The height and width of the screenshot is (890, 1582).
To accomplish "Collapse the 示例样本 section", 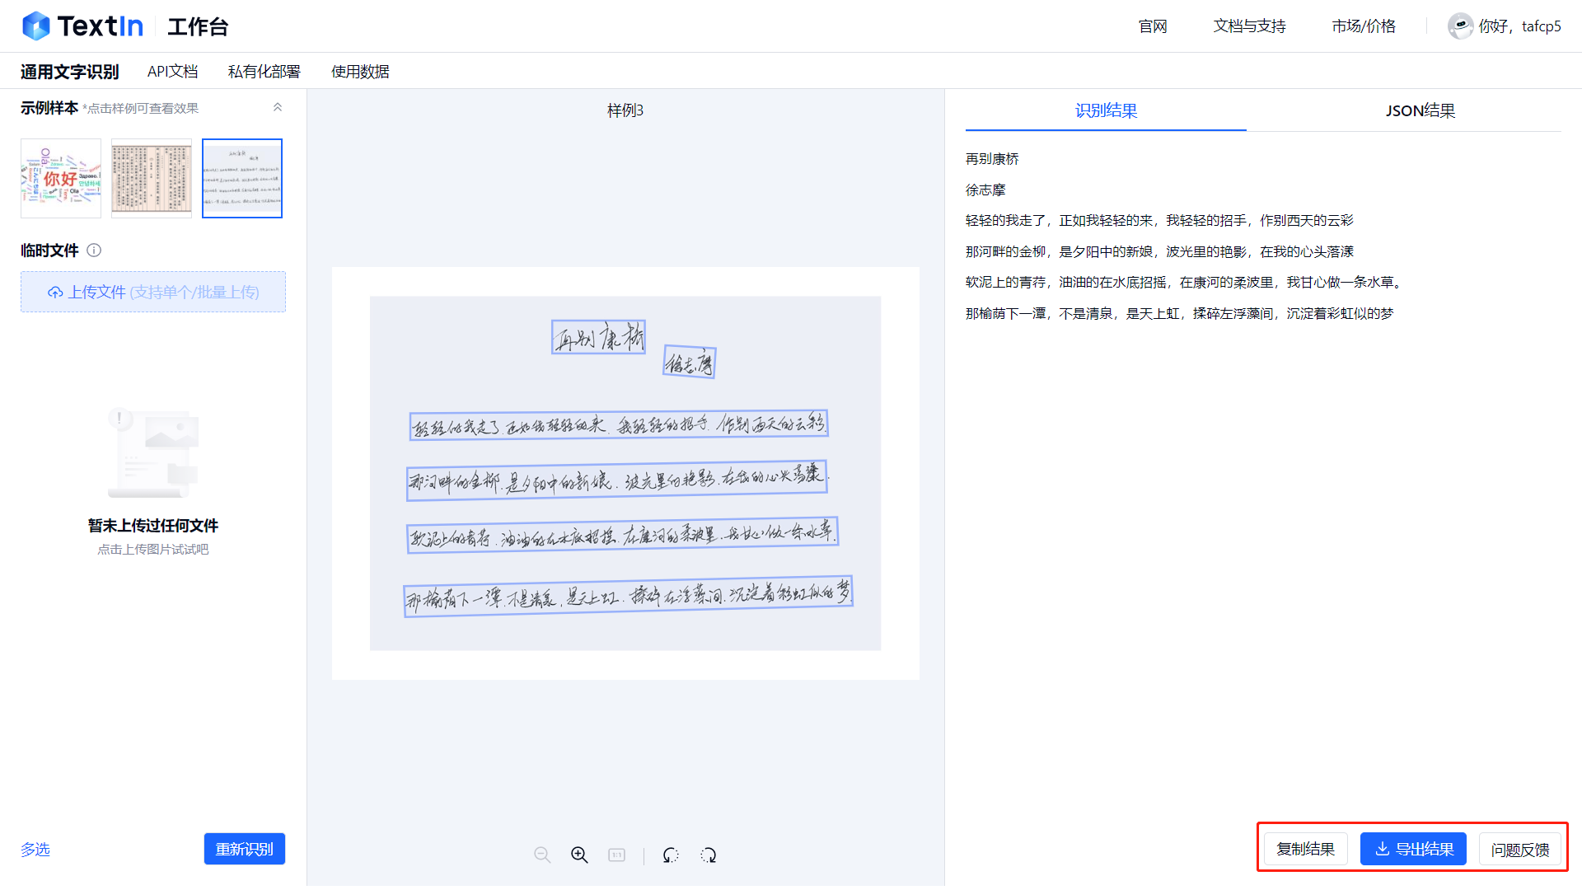I will pos(278,107).
